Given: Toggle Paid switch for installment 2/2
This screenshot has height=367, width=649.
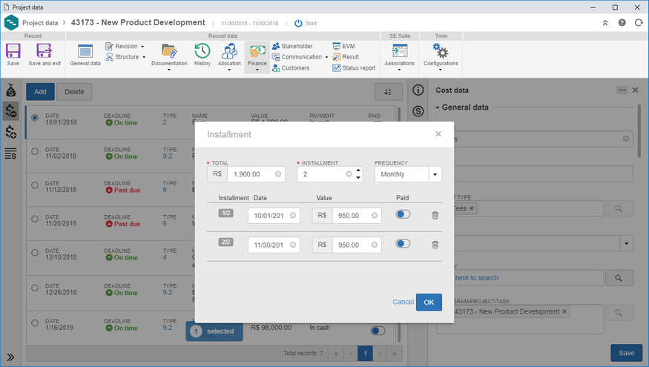Looking at the screenshot, I should [x=403, y=244].
